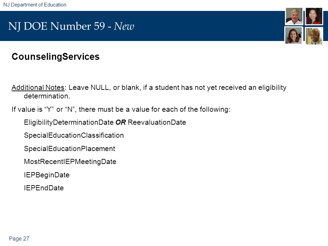Click the IEPBeginDate item
328x246 pixels.
[47, 175]
